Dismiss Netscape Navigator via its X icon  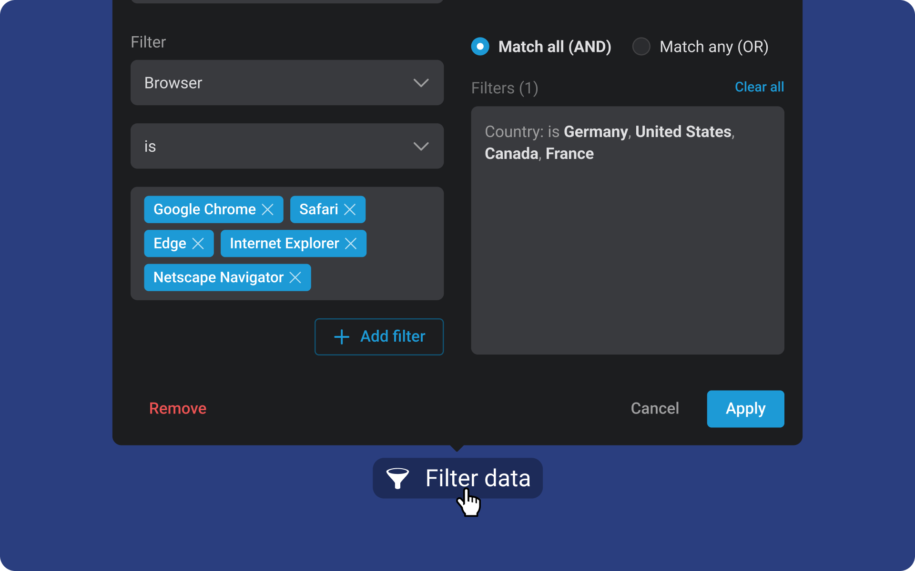click(x=295, y=277)
